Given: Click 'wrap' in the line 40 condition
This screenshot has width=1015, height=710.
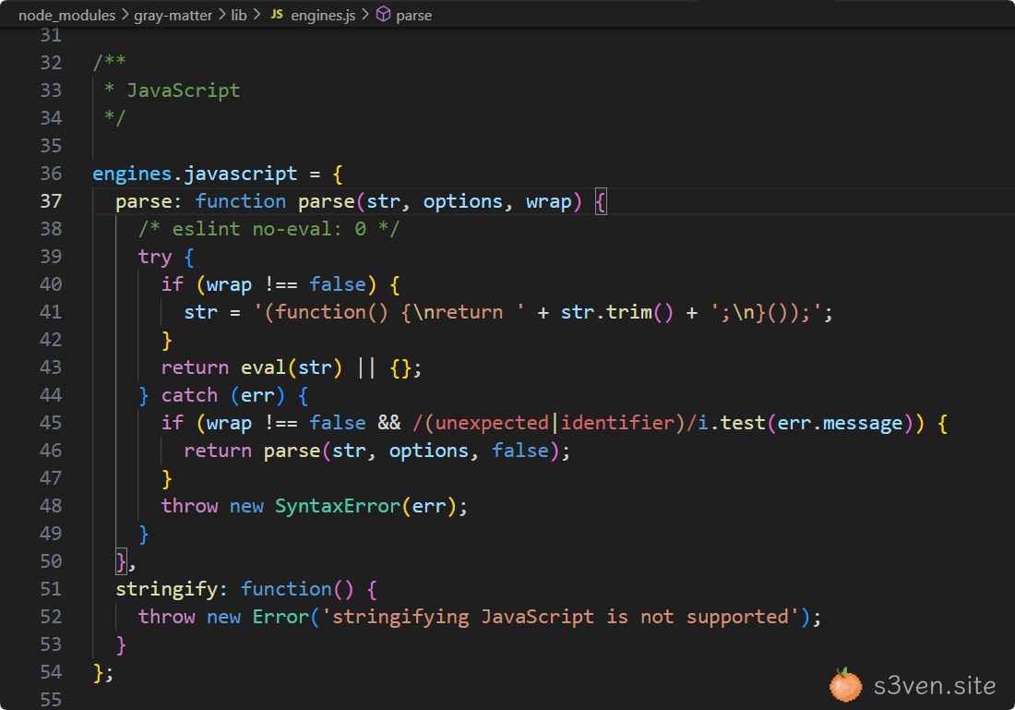Looking at the screenshot, I should coord(229,285).
